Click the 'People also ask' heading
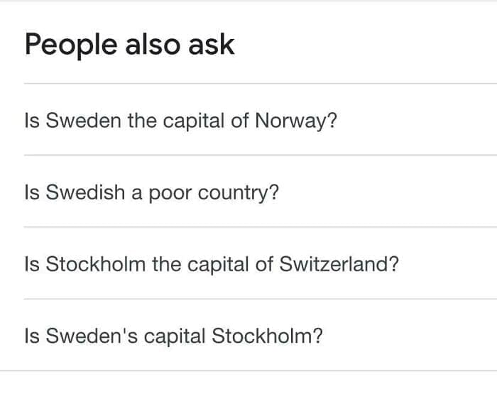Image resolution: width=497 pixels, height=401 pixels. click(129, 45)
